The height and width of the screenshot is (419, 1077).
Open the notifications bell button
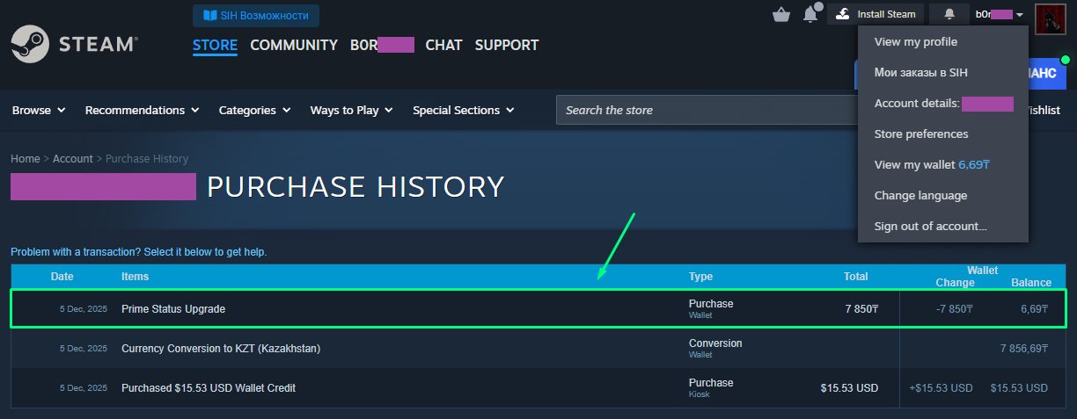tap(949, 14)
